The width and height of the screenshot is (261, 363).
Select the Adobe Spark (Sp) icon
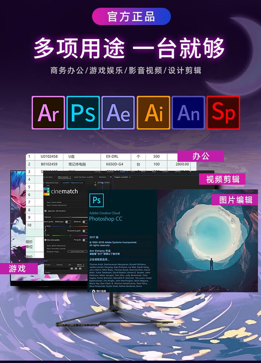point(223,112)
